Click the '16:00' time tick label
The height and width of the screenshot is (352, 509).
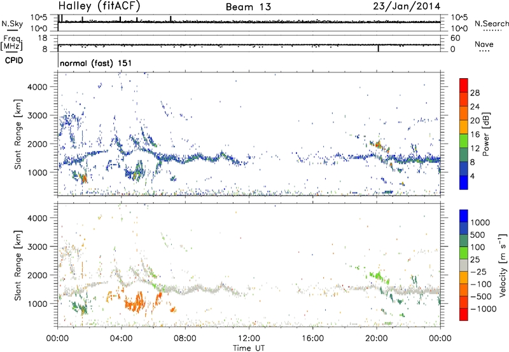[x=312, y=339]
